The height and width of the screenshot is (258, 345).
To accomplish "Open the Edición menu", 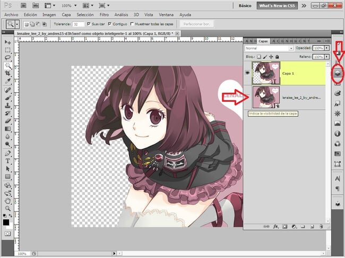I will [x=30, y=15].
